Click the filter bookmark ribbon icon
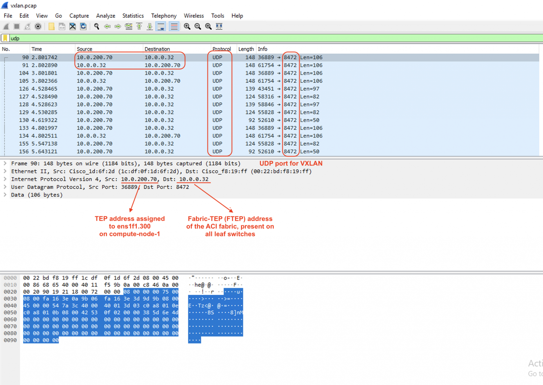This screenshot has width=543, height=385. (x=5, y=38)
